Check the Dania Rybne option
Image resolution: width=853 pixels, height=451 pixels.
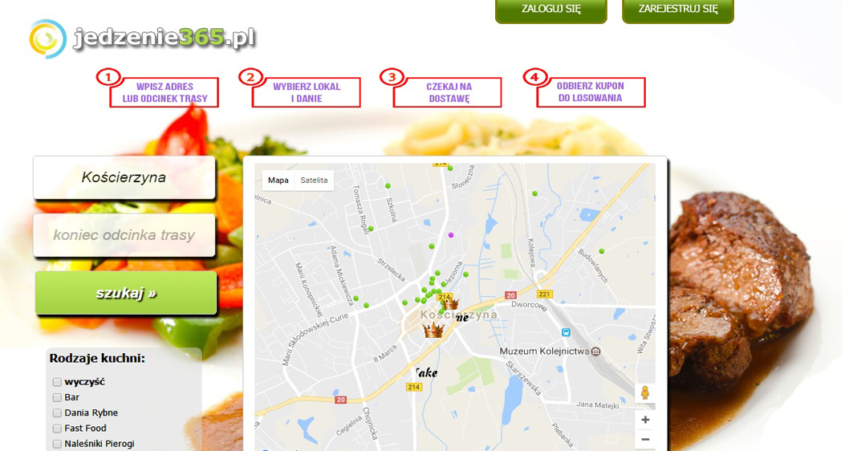57,413
